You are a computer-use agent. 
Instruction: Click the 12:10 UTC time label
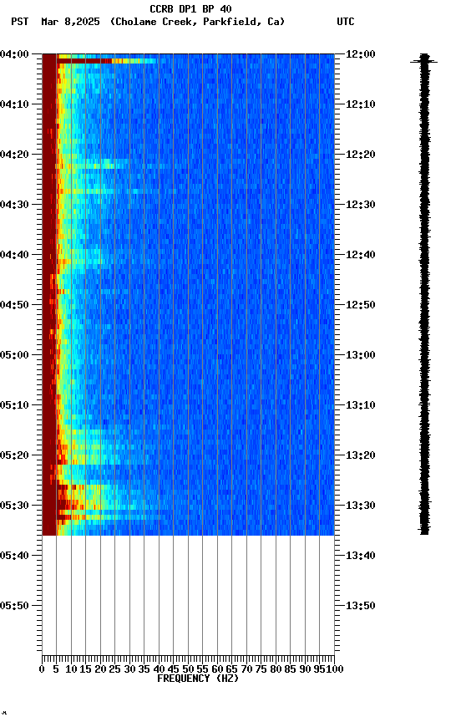pos(361,104)
